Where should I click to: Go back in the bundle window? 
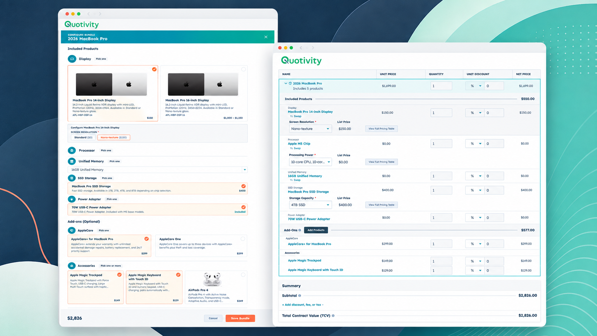(89, 14)
